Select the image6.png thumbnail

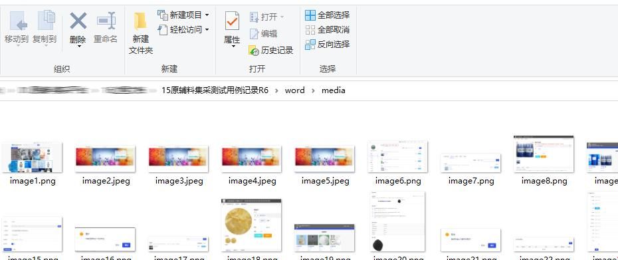coord(397,157)
